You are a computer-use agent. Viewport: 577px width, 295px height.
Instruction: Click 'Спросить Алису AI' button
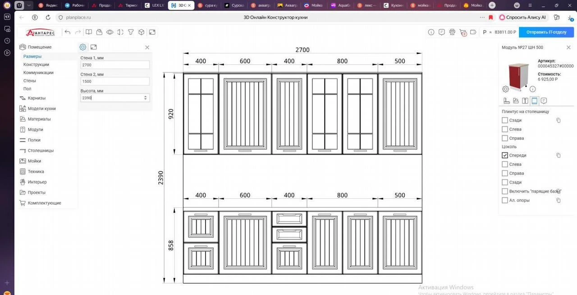coord(522,17)
